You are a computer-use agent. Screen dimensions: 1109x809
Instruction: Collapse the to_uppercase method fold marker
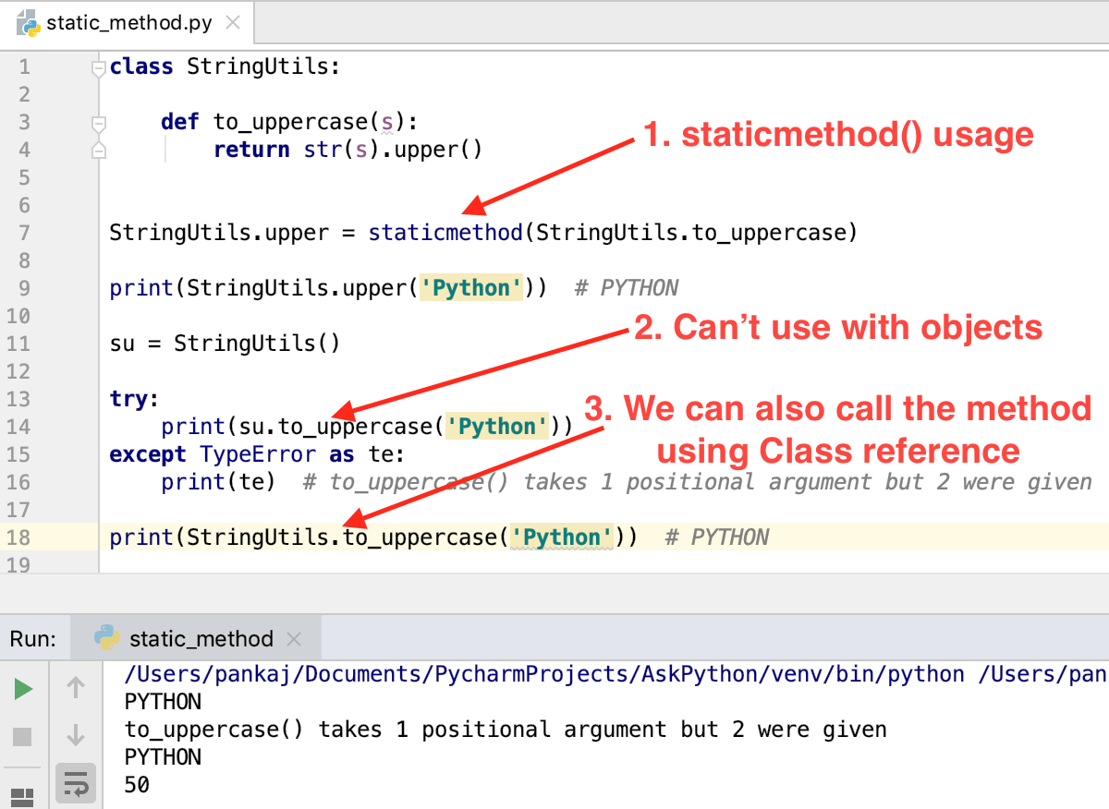coord(98,120)
